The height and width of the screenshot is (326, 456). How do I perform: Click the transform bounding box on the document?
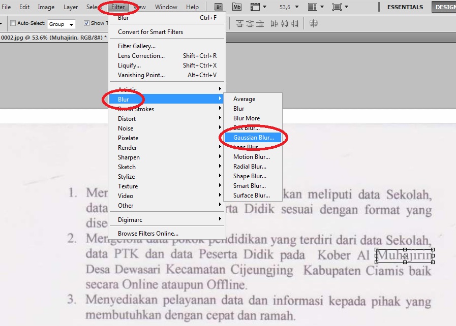[x=404, y=256]
